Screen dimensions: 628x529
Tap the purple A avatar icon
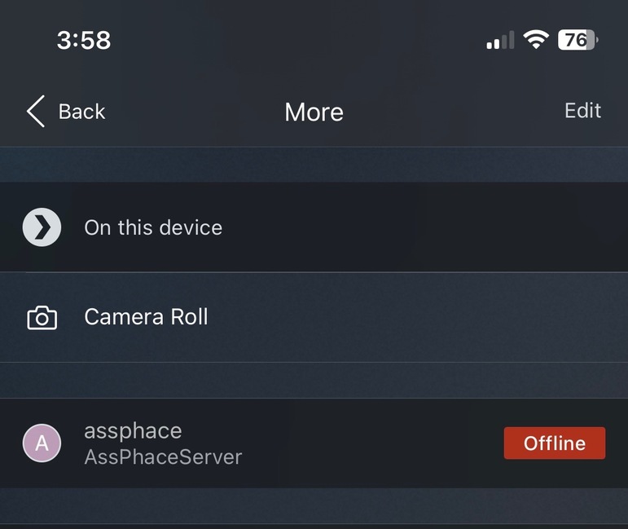pos(42,443)
